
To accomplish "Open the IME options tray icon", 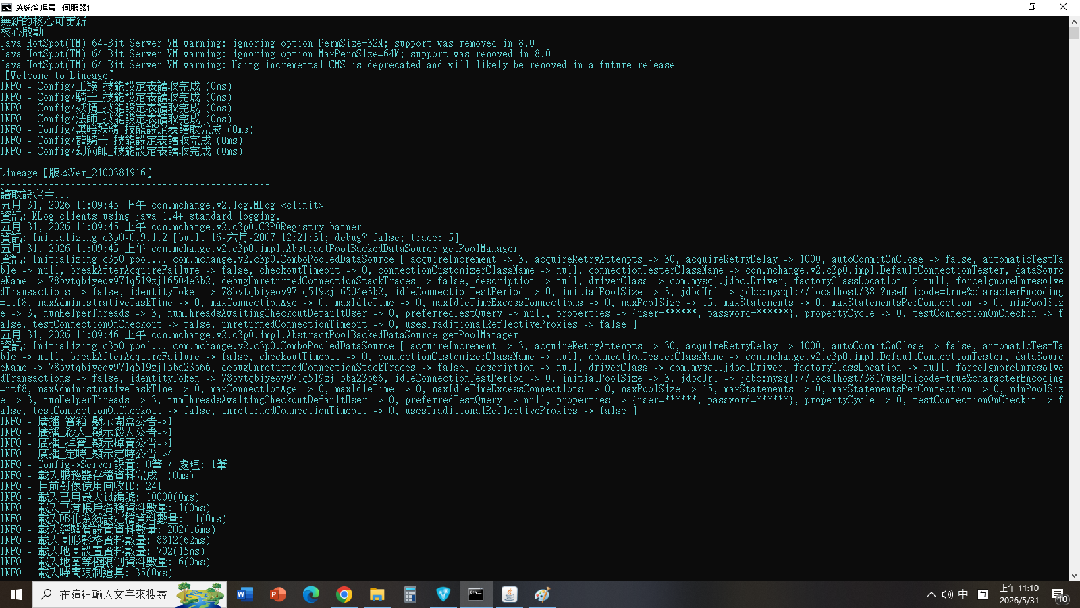I will coord(983,594).
